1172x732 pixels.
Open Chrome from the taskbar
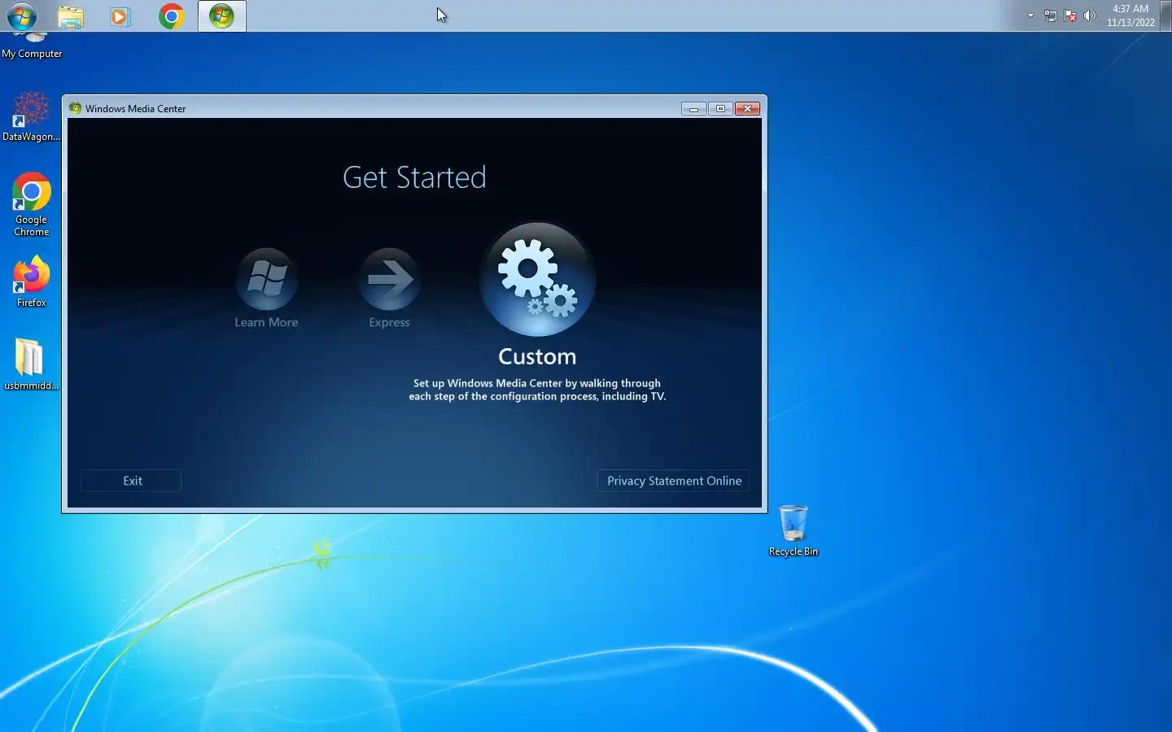[x=171, y=16]
